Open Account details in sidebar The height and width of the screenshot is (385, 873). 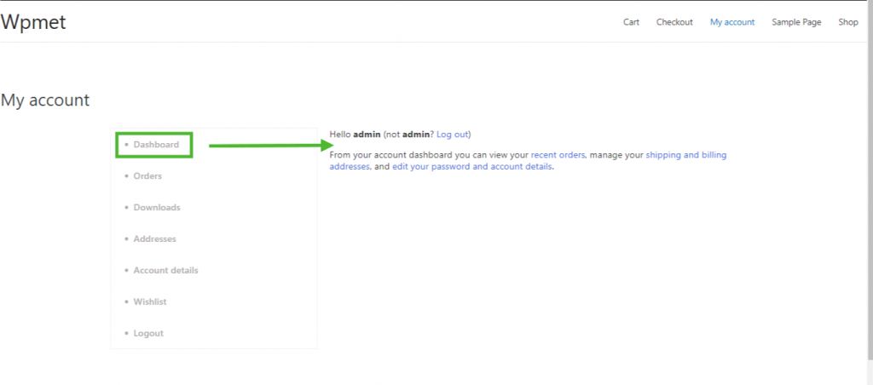[x=165, y=270]
